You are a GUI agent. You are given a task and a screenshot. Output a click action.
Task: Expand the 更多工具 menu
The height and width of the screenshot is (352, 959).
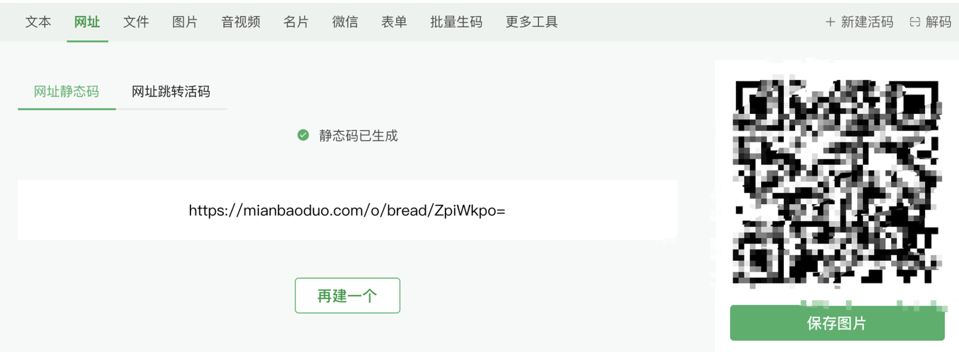[x=531, y=22]
